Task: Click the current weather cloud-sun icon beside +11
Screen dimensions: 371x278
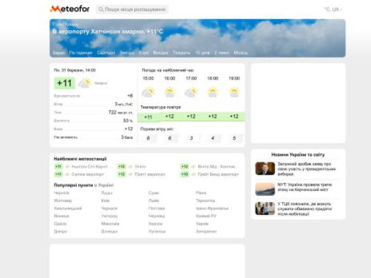Action: pyautogui.click(x=85, y=83)
